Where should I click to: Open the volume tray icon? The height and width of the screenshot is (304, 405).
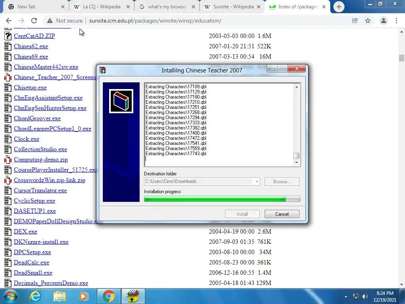(365, 296)
